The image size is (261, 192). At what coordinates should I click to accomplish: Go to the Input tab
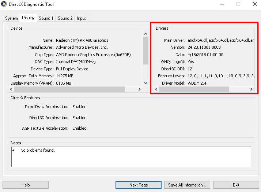(81, 18)
